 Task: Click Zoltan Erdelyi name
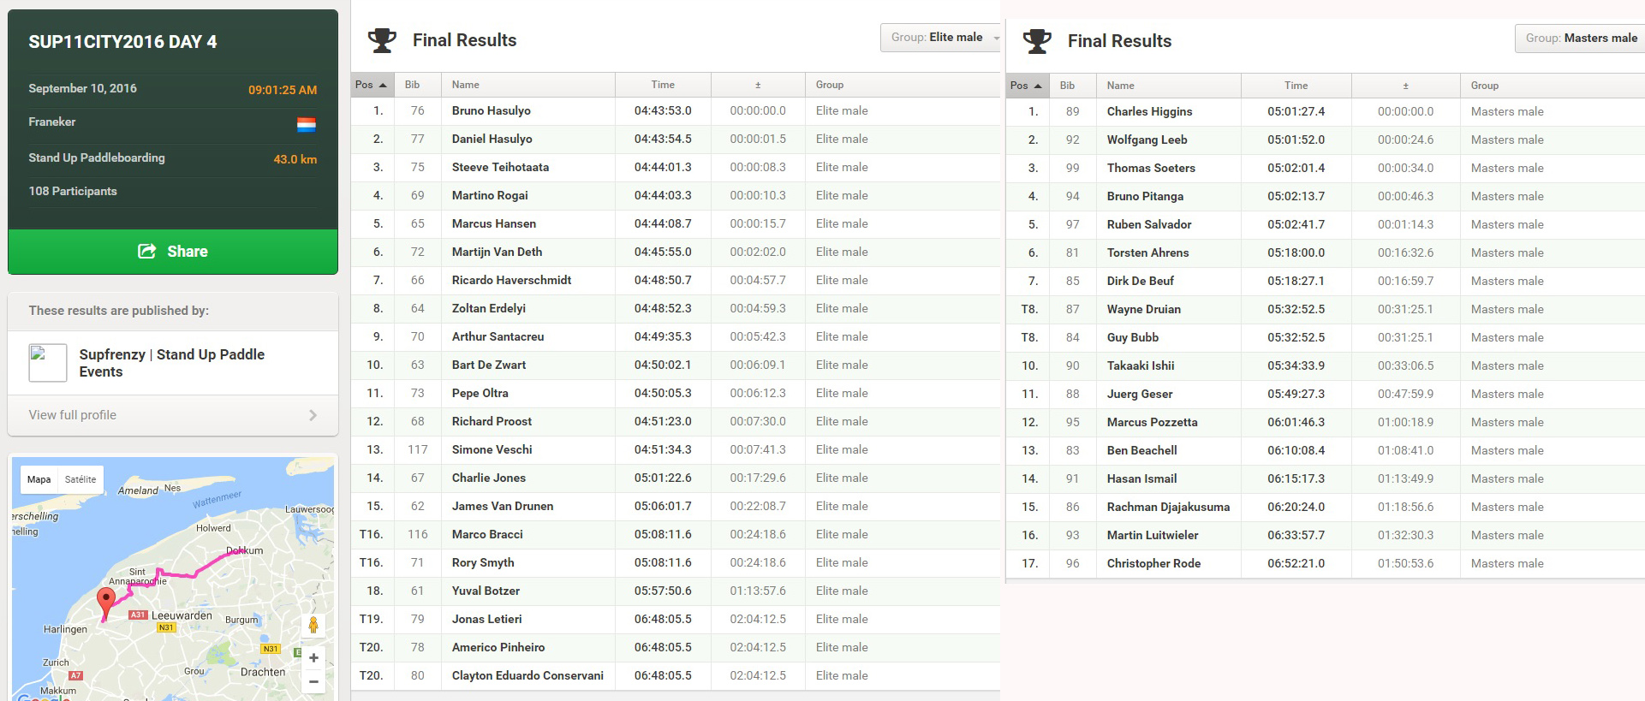click(x=489, y=308)
